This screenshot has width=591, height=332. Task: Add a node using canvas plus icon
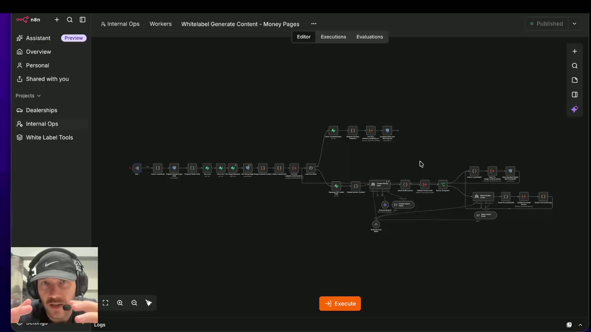tap(575, 51)
